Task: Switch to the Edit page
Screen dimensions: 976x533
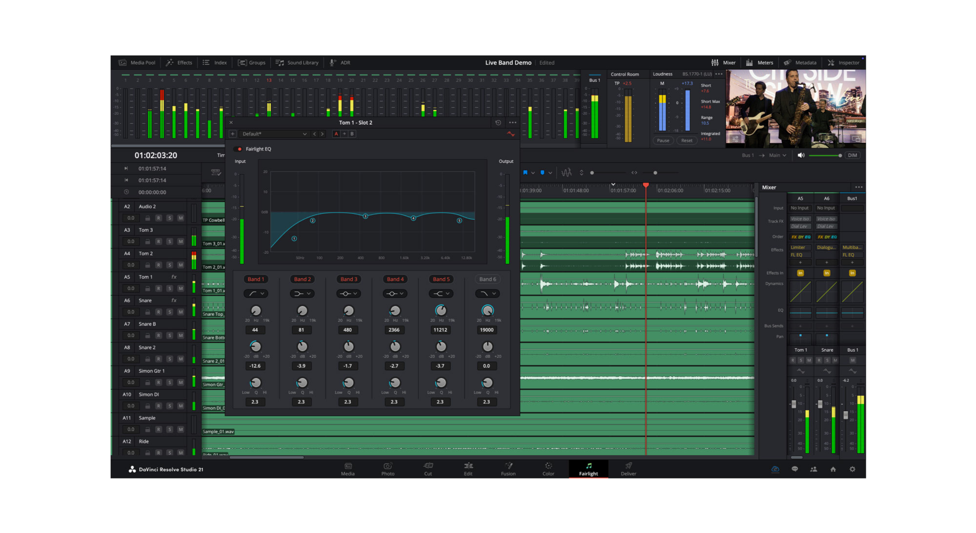Action: pyautogui.click(x=468, y=469)
